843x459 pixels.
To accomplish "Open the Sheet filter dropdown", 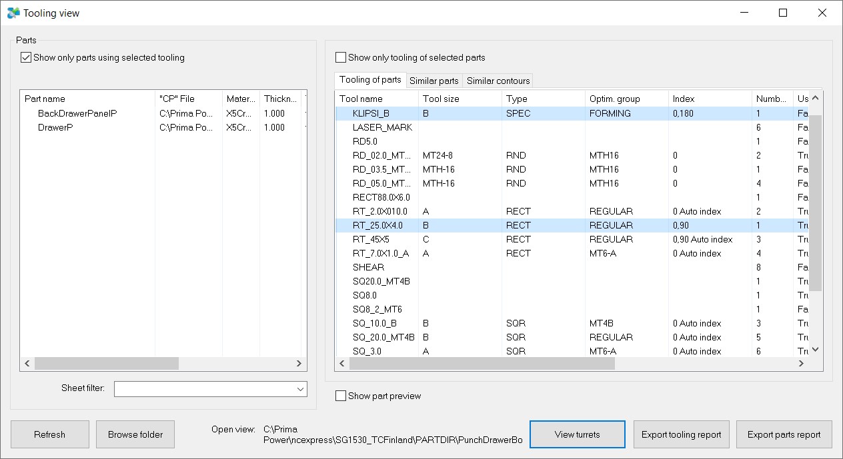I will pos(299,389).
